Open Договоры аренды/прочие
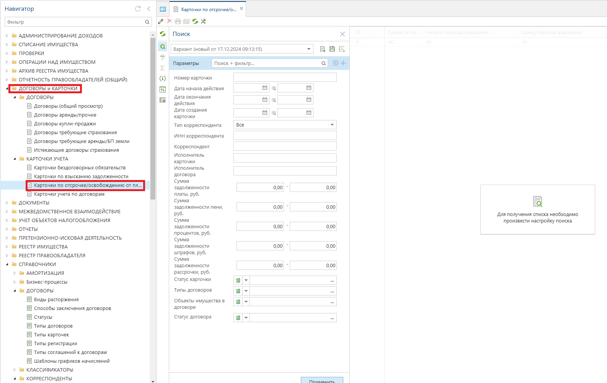The image size is (607, 383). click(65, 115)
